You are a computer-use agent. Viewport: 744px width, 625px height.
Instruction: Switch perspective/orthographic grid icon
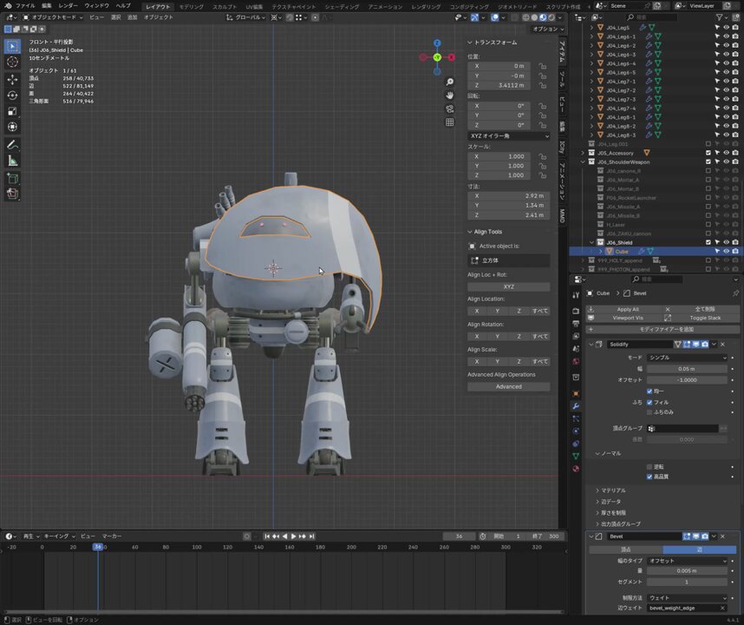449,122
